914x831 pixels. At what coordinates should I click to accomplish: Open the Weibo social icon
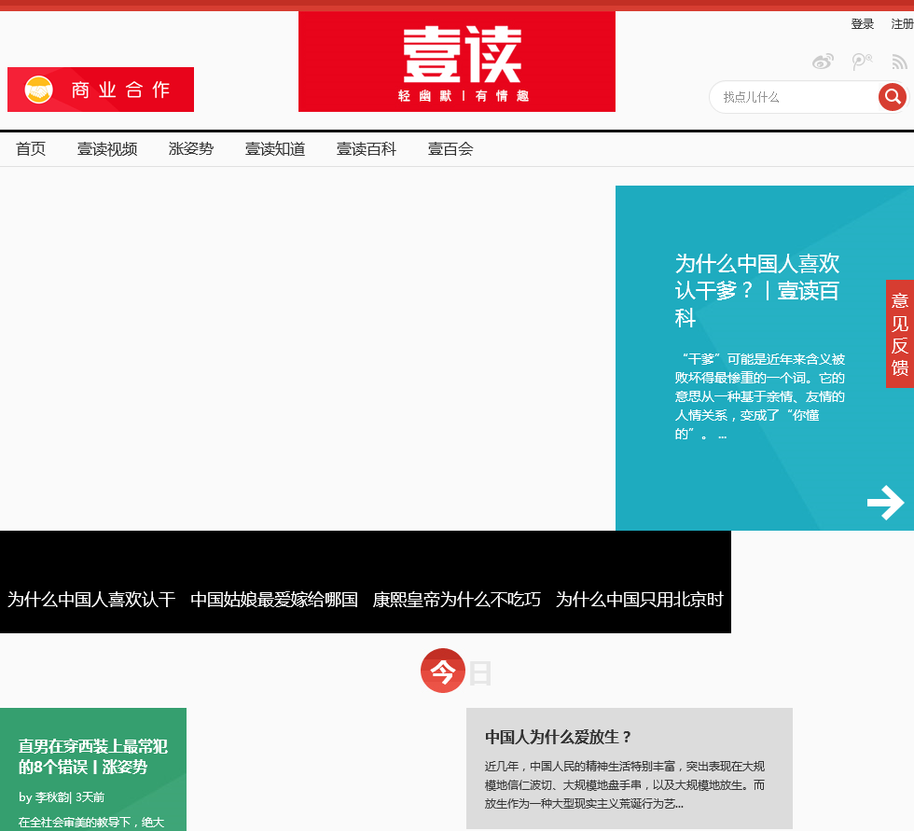(x=823, y=62)
